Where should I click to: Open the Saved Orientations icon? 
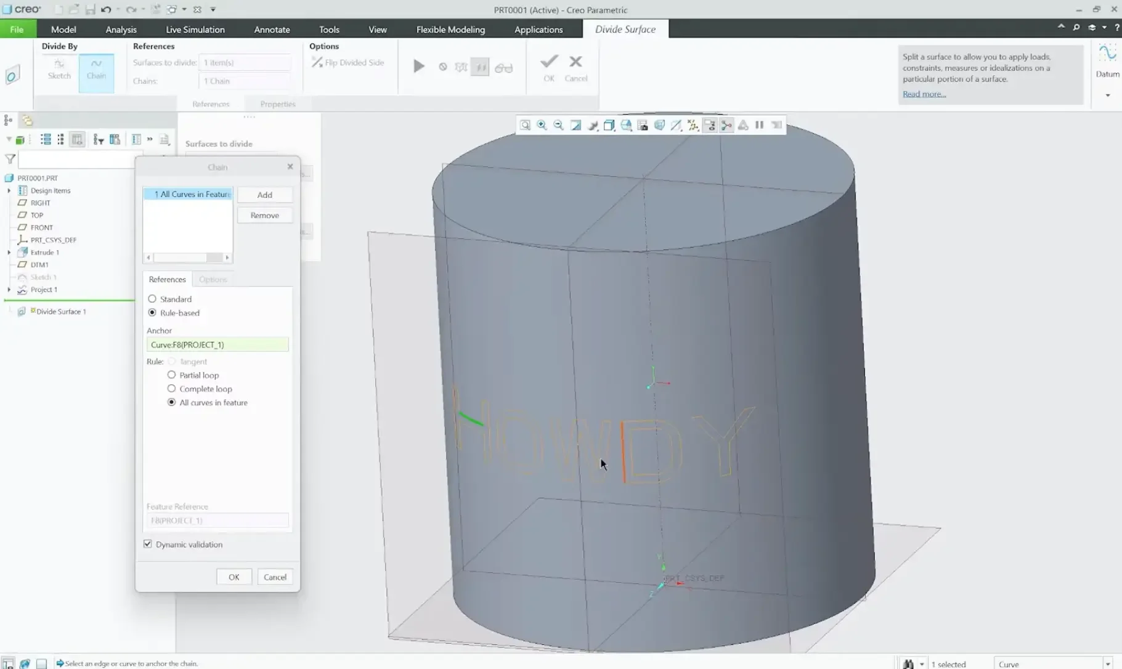tap(626, 125)
